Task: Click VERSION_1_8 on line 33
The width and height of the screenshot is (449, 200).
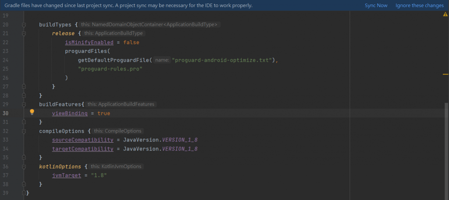Action: [x=180, y=140]
